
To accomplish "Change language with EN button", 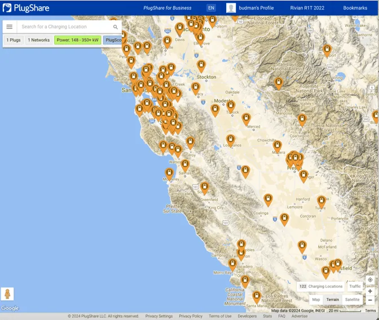I will click(x=211, y=8).
